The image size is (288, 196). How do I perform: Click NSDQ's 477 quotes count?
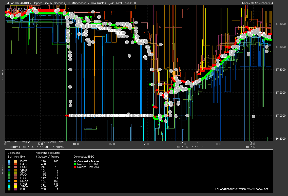click(43, 181)
